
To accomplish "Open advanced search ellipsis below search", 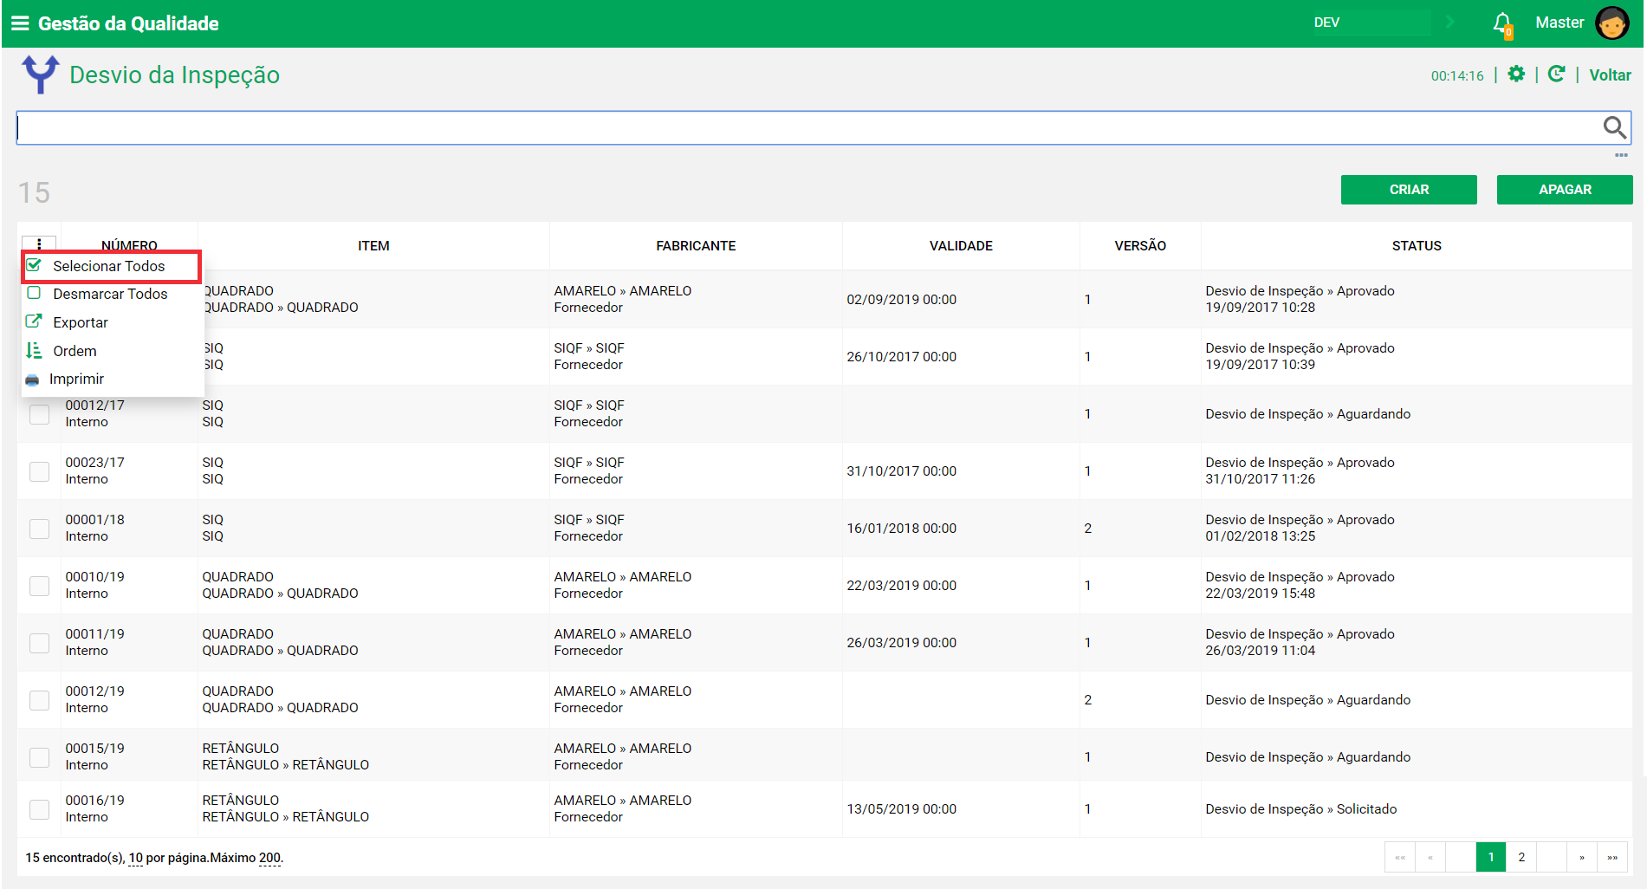I will click(x=1621, y=155).
